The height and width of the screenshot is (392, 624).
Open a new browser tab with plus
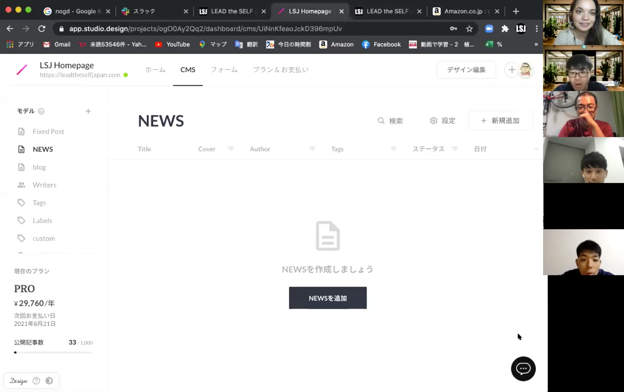tap(516, 11)
